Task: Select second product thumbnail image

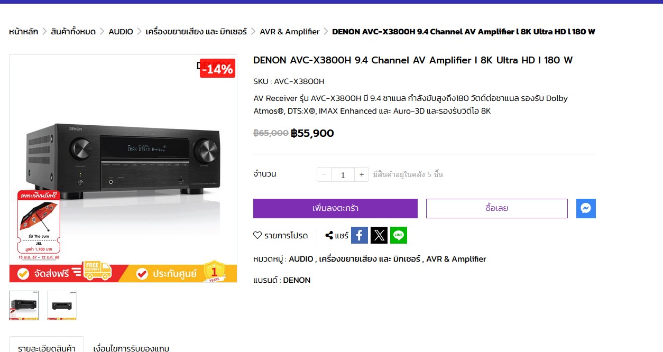Action: click(62, 305)
